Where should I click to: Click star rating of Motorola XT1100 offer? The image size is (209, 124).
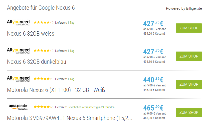point(42,79)
